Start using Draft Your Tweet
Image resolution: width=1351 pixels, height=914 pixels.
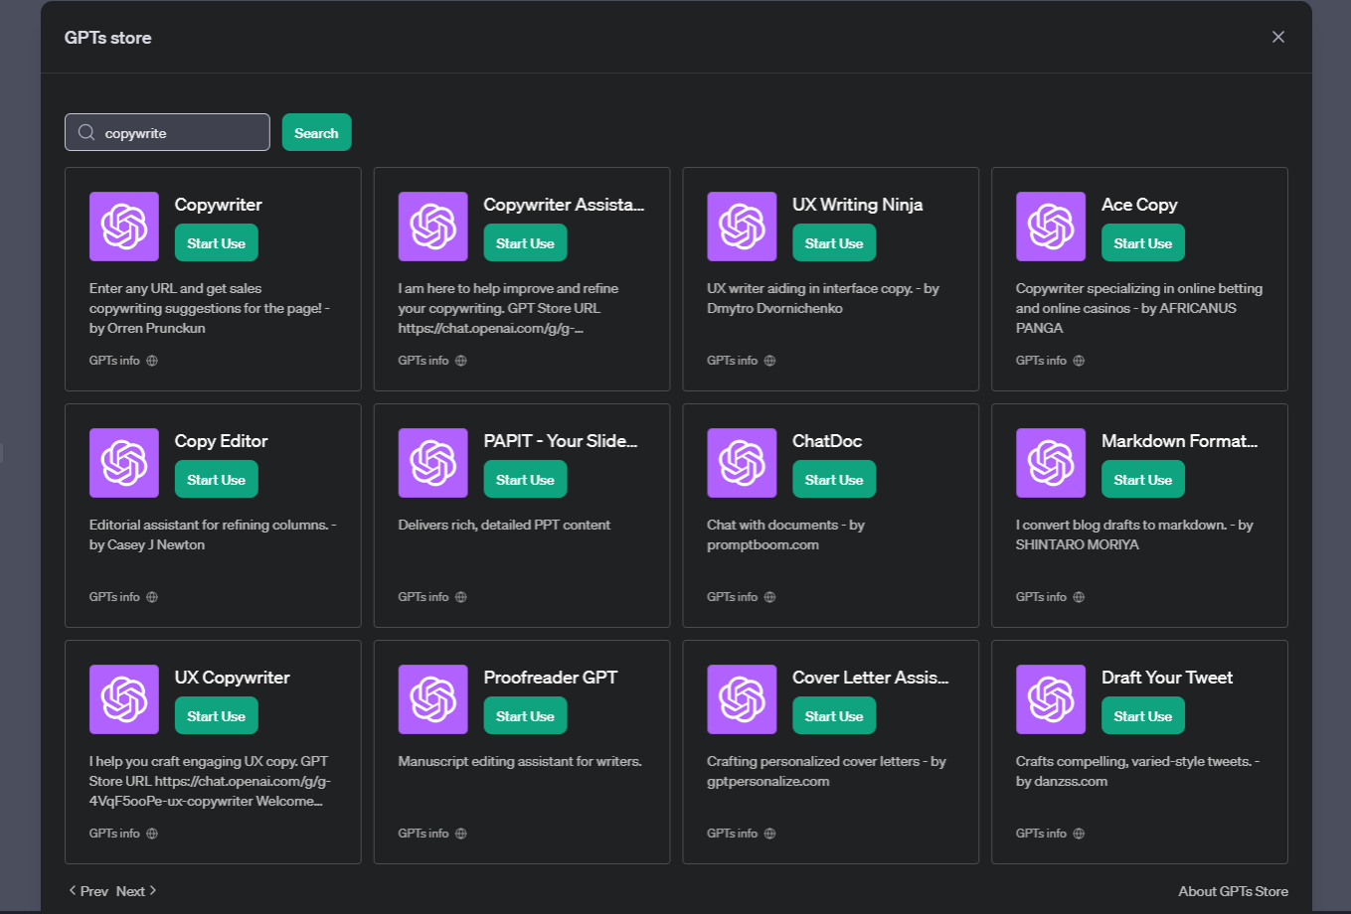click(1143, 716)
